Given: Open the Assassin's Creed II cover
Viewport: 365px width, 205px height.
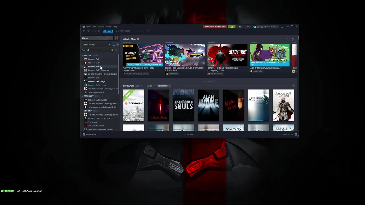Looking at the screenshot, I should (283, 105).
